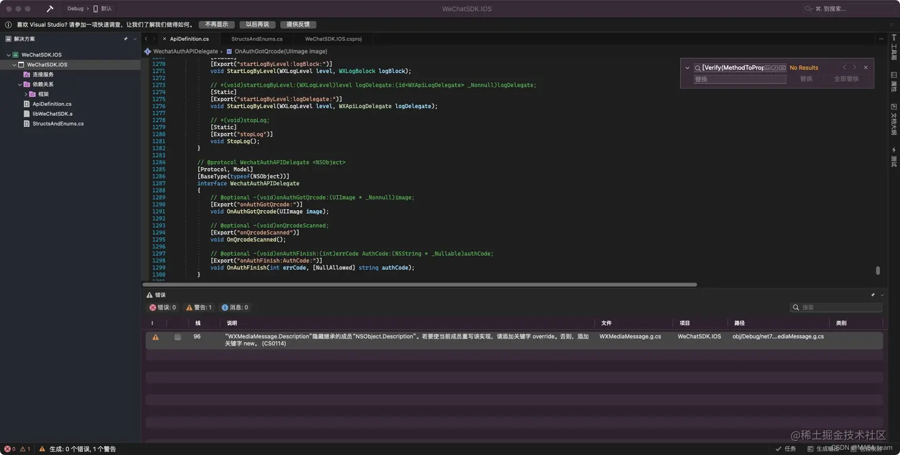Collapse the WeChatSDK.IOS project node

click(x=14, y=64)
